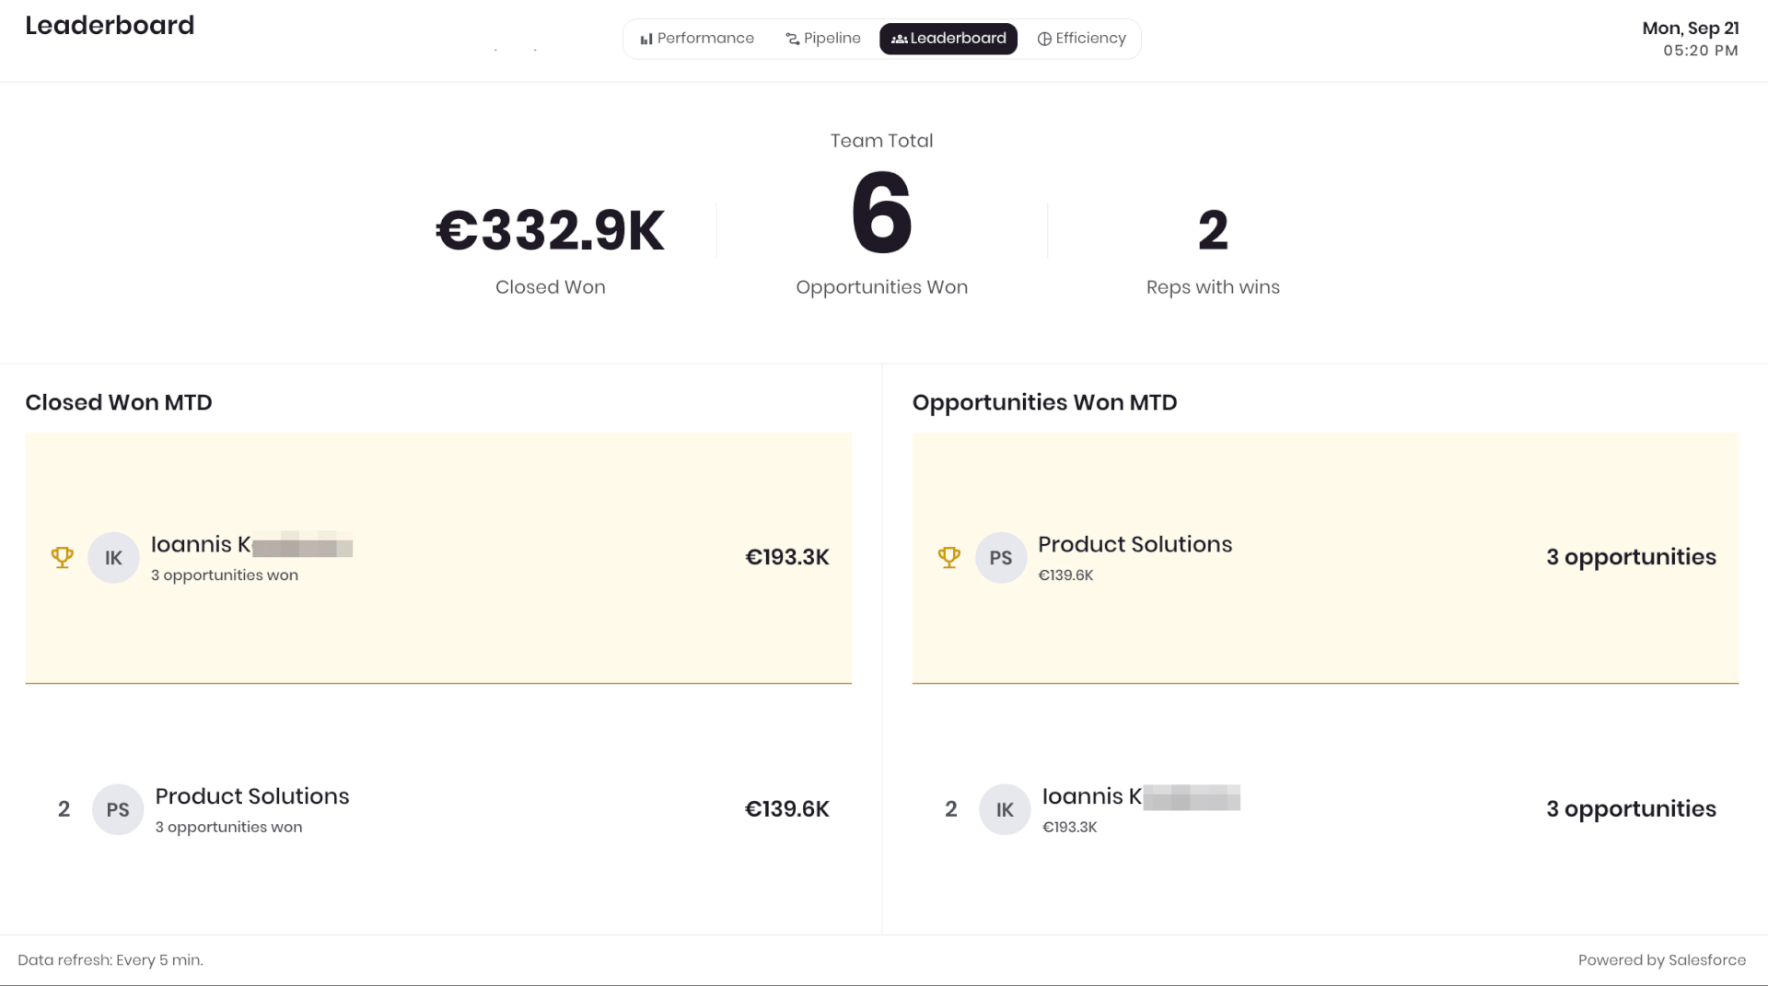Switch to the Performance tab
This screenshot has width=1768, height=986.
point(697,39)
